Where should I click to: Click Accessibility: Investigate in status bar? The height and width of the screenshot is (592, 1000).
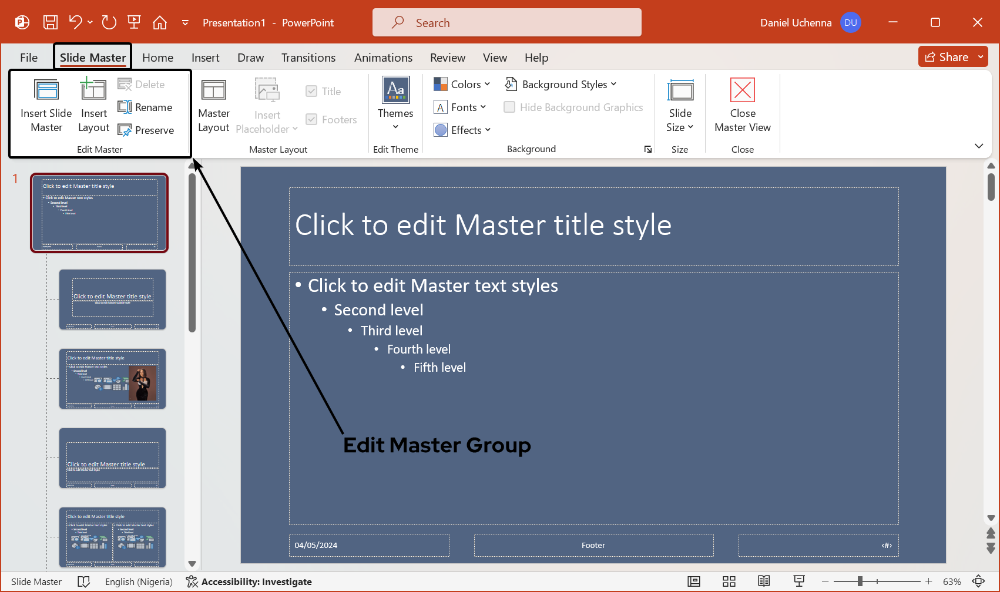click(249, 581)
